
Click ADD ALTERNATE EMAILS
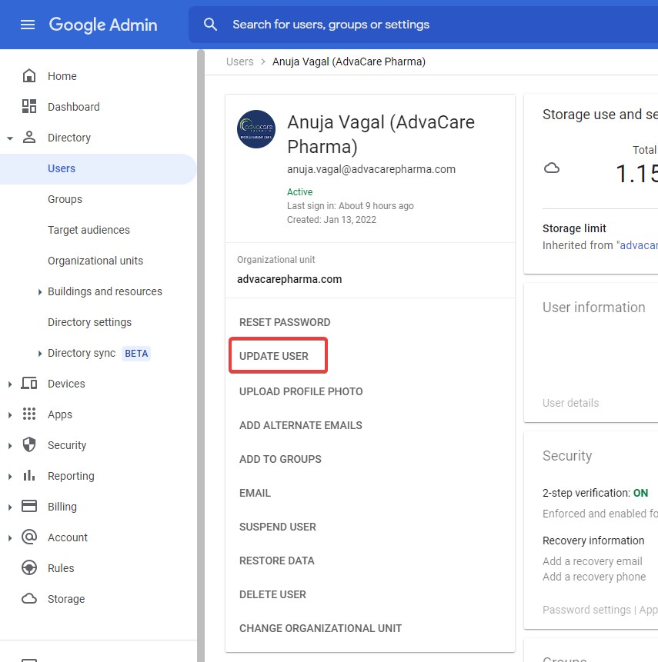click(300, 425)
